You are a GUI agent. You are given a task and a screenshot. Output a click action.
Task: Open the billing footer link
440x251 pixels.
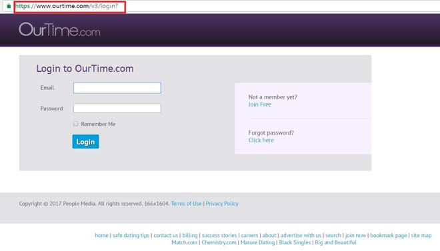[190, 235]
